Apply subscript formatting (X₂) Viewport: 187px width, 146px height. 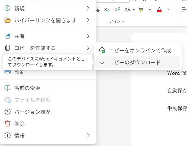tap(106, 10)
